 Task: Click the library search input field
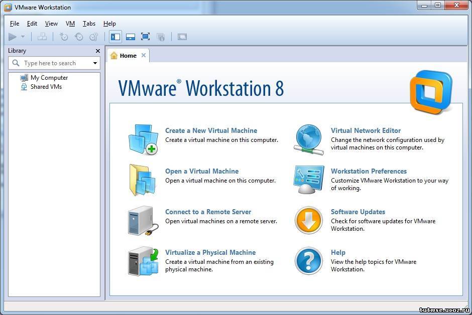pyautogui.click(x=54, y=63)
